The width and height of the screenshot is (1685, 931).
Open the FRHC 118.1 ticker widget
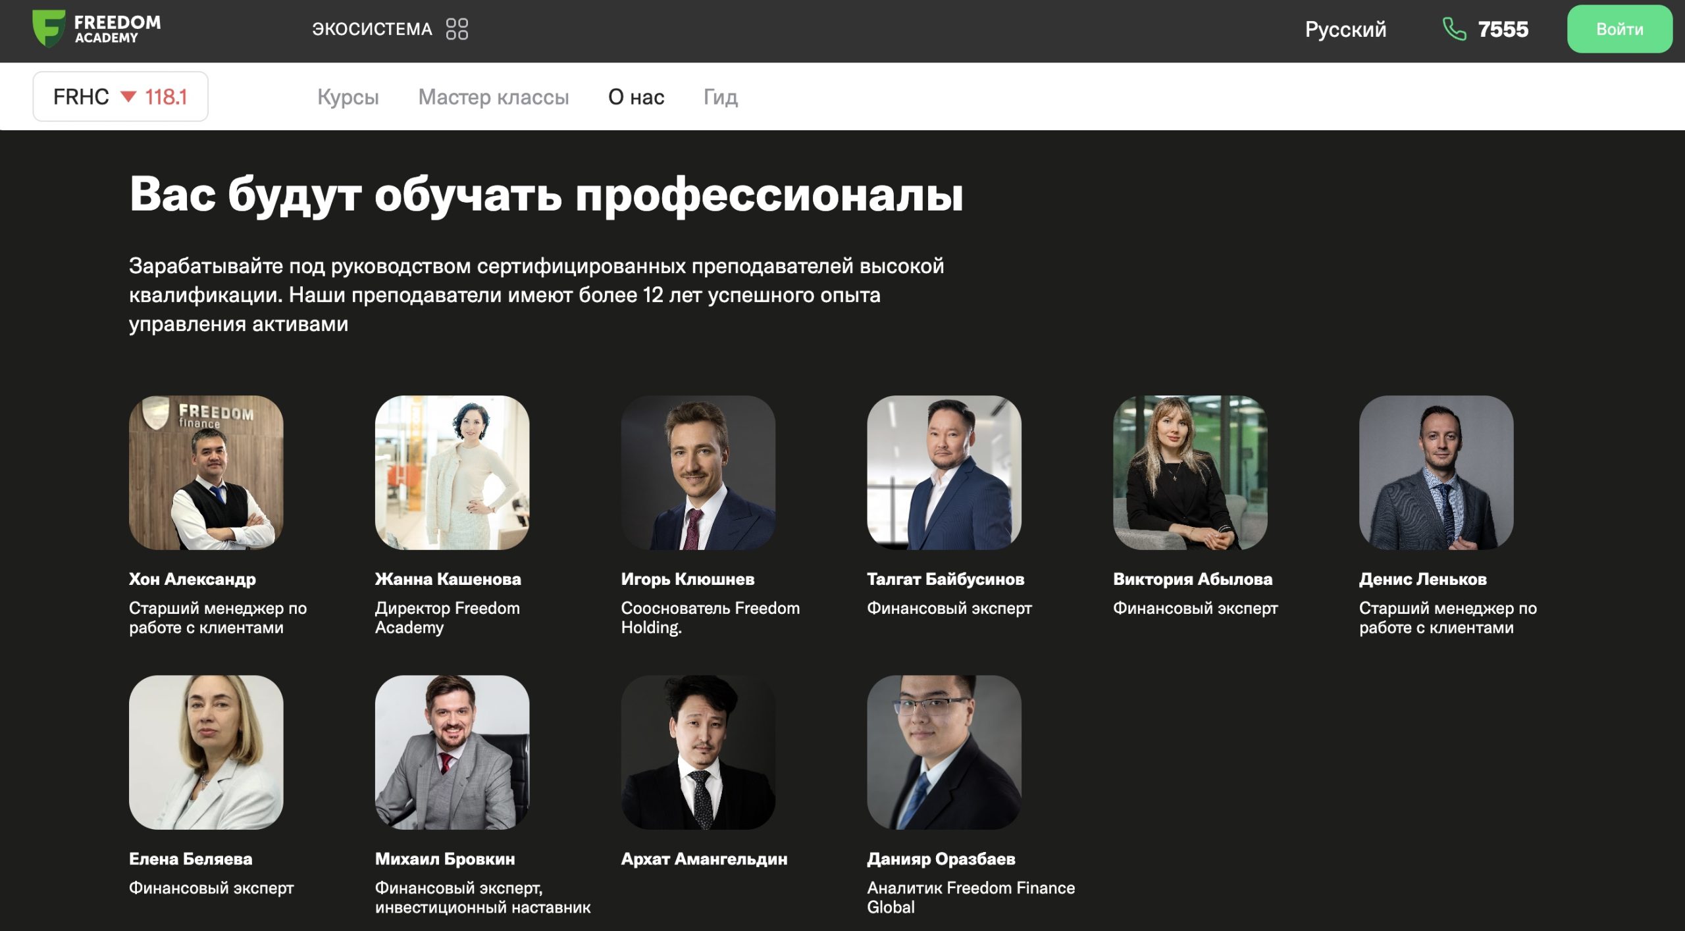coord(120,97)
